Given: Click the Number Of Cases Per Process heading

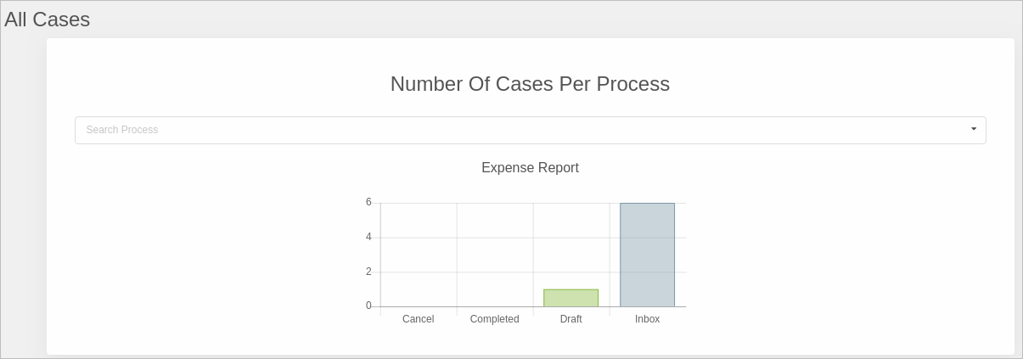Looking at the screenshot, I should 530,84.
